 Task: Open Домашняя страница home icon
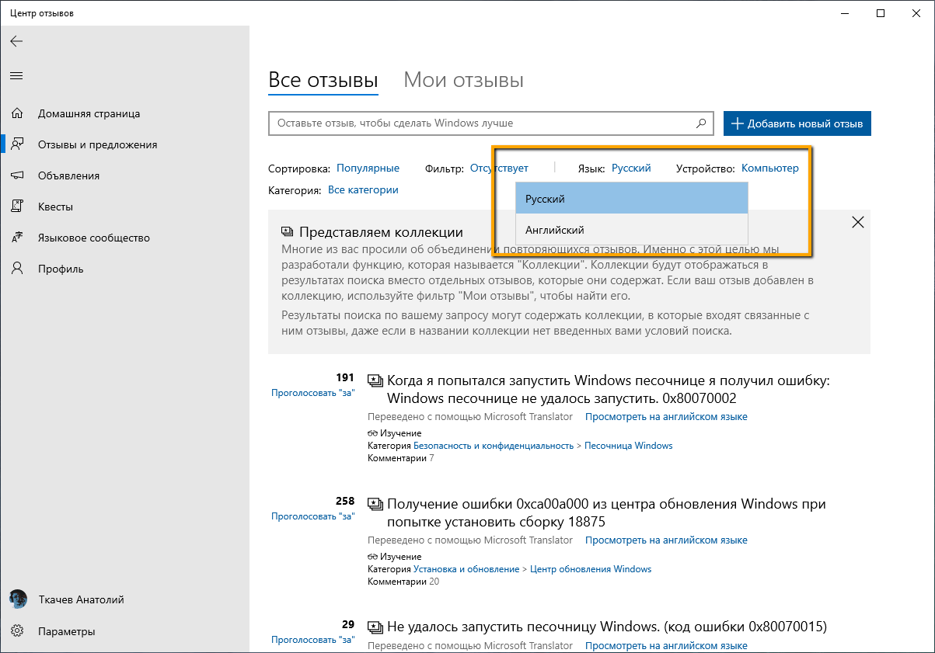coord(17,113)
